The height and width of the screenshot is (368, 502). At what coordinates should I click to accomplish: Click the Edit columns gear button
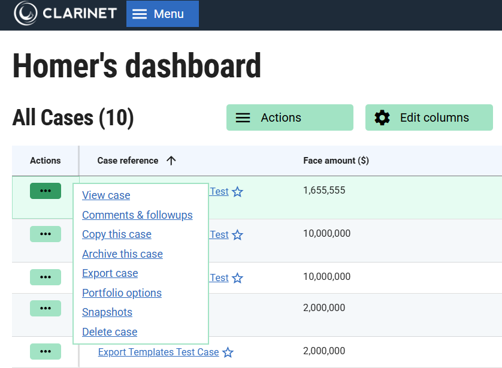coord(428,117)
